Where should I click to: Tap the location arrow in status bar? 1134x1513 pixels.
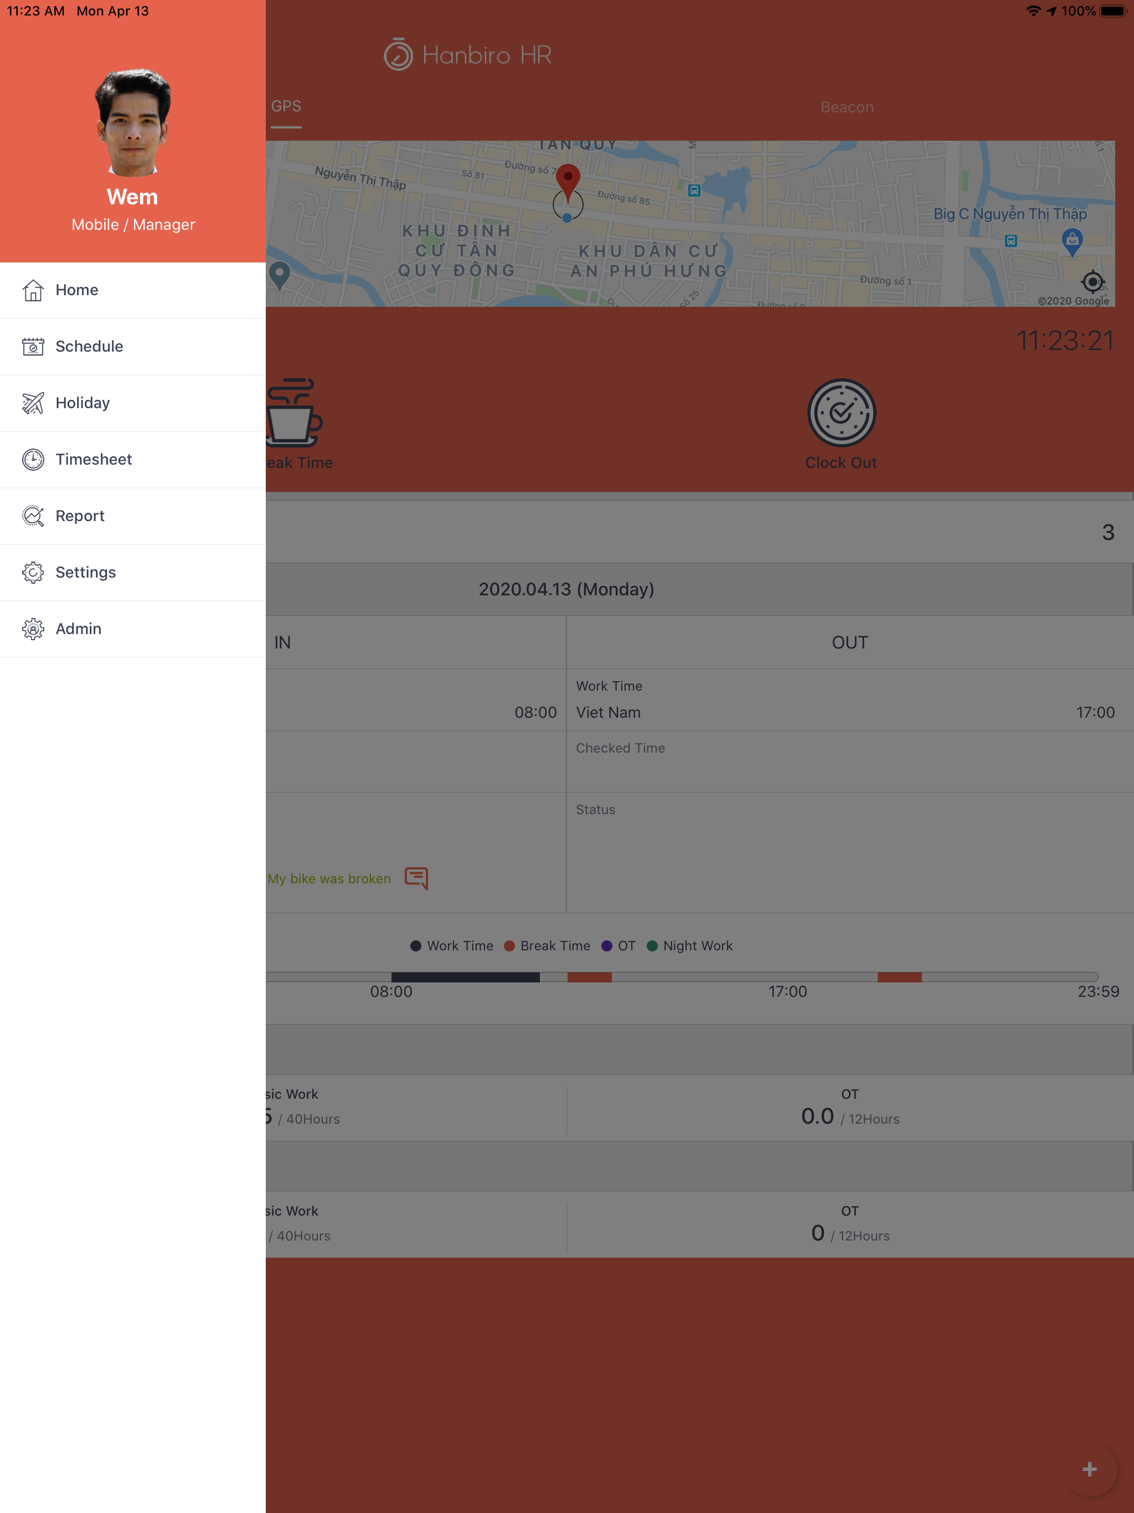tap(1051, 11)
